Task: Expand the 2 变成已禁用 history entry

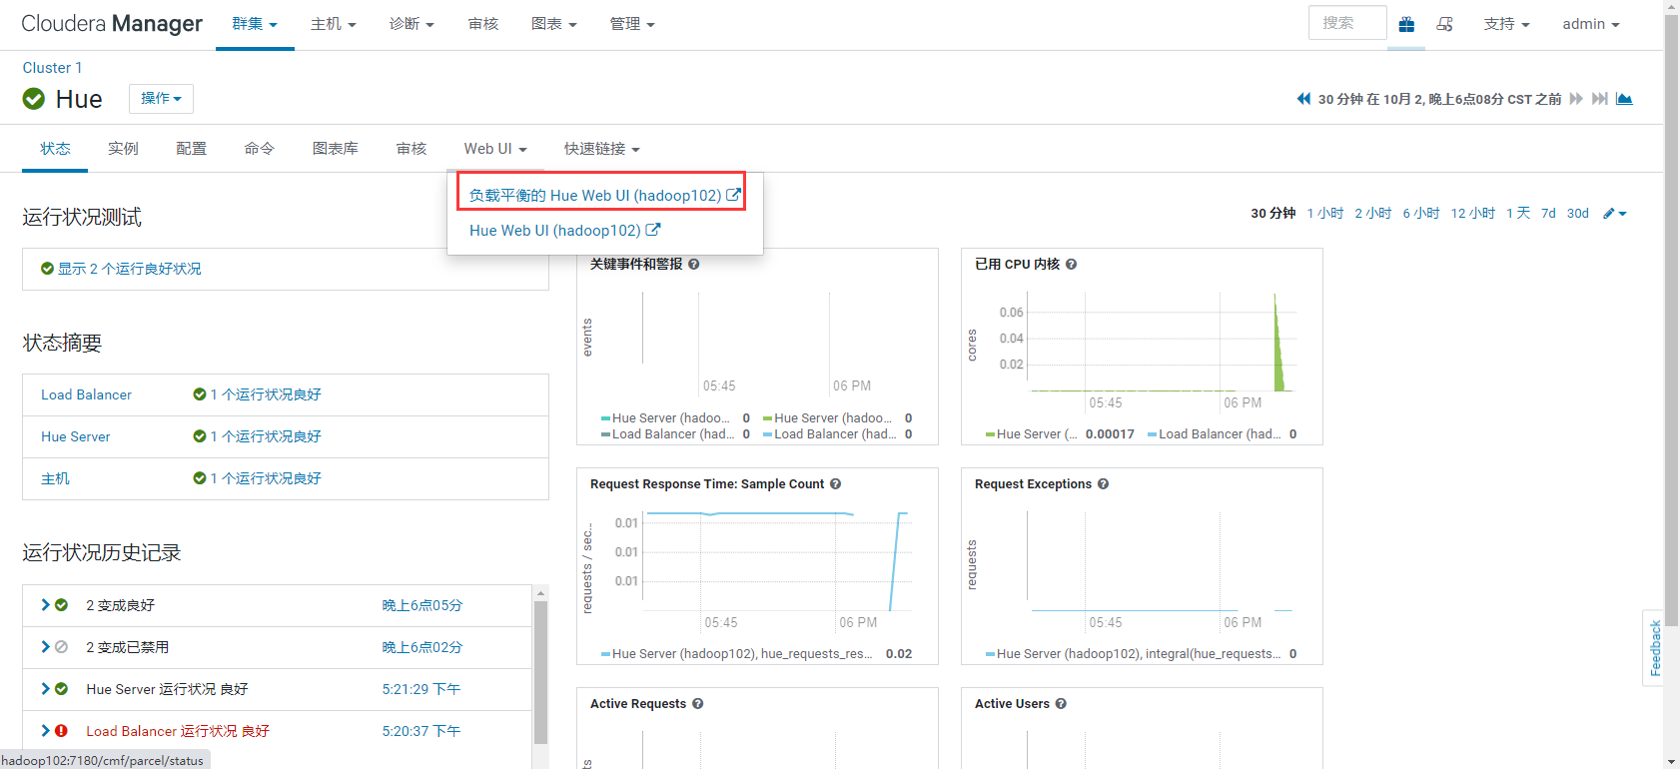Action: 45,647
